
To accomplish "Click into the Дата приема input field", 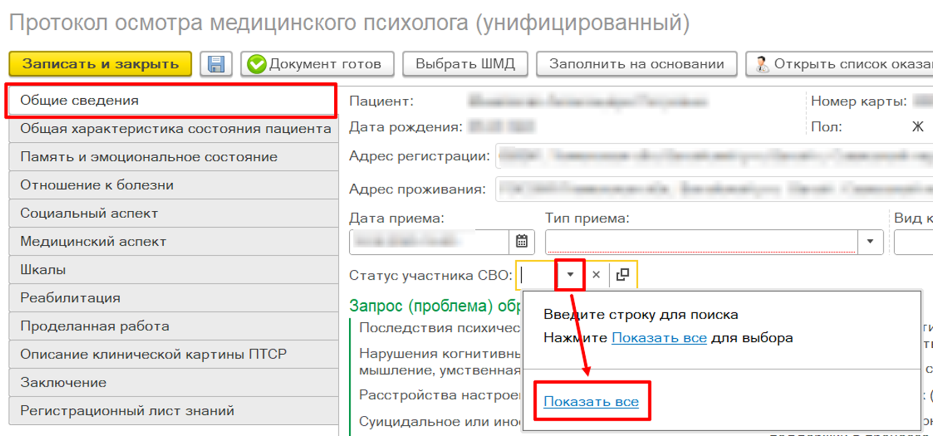I will click(x=428, y=242).
